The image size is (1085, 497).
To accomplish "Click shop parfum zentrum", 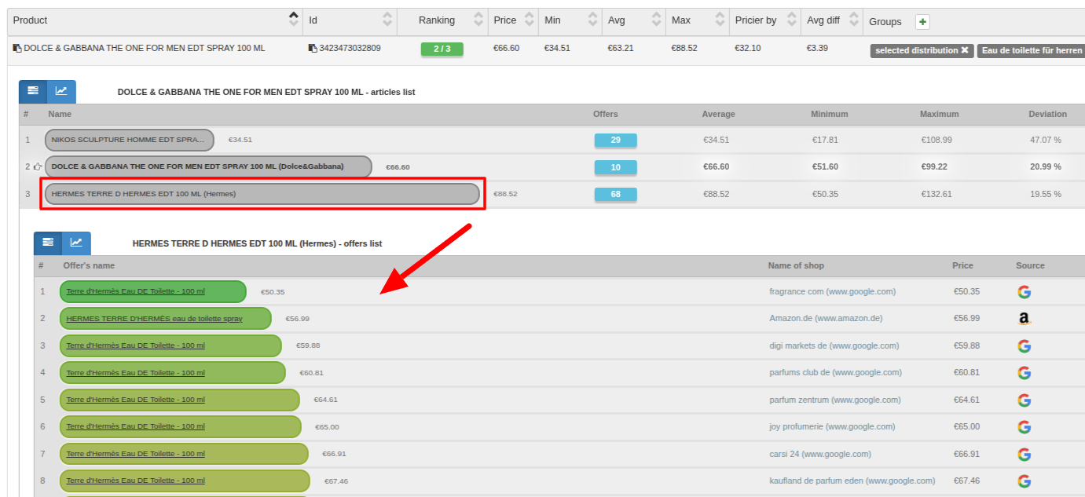I will click(835, 400).
